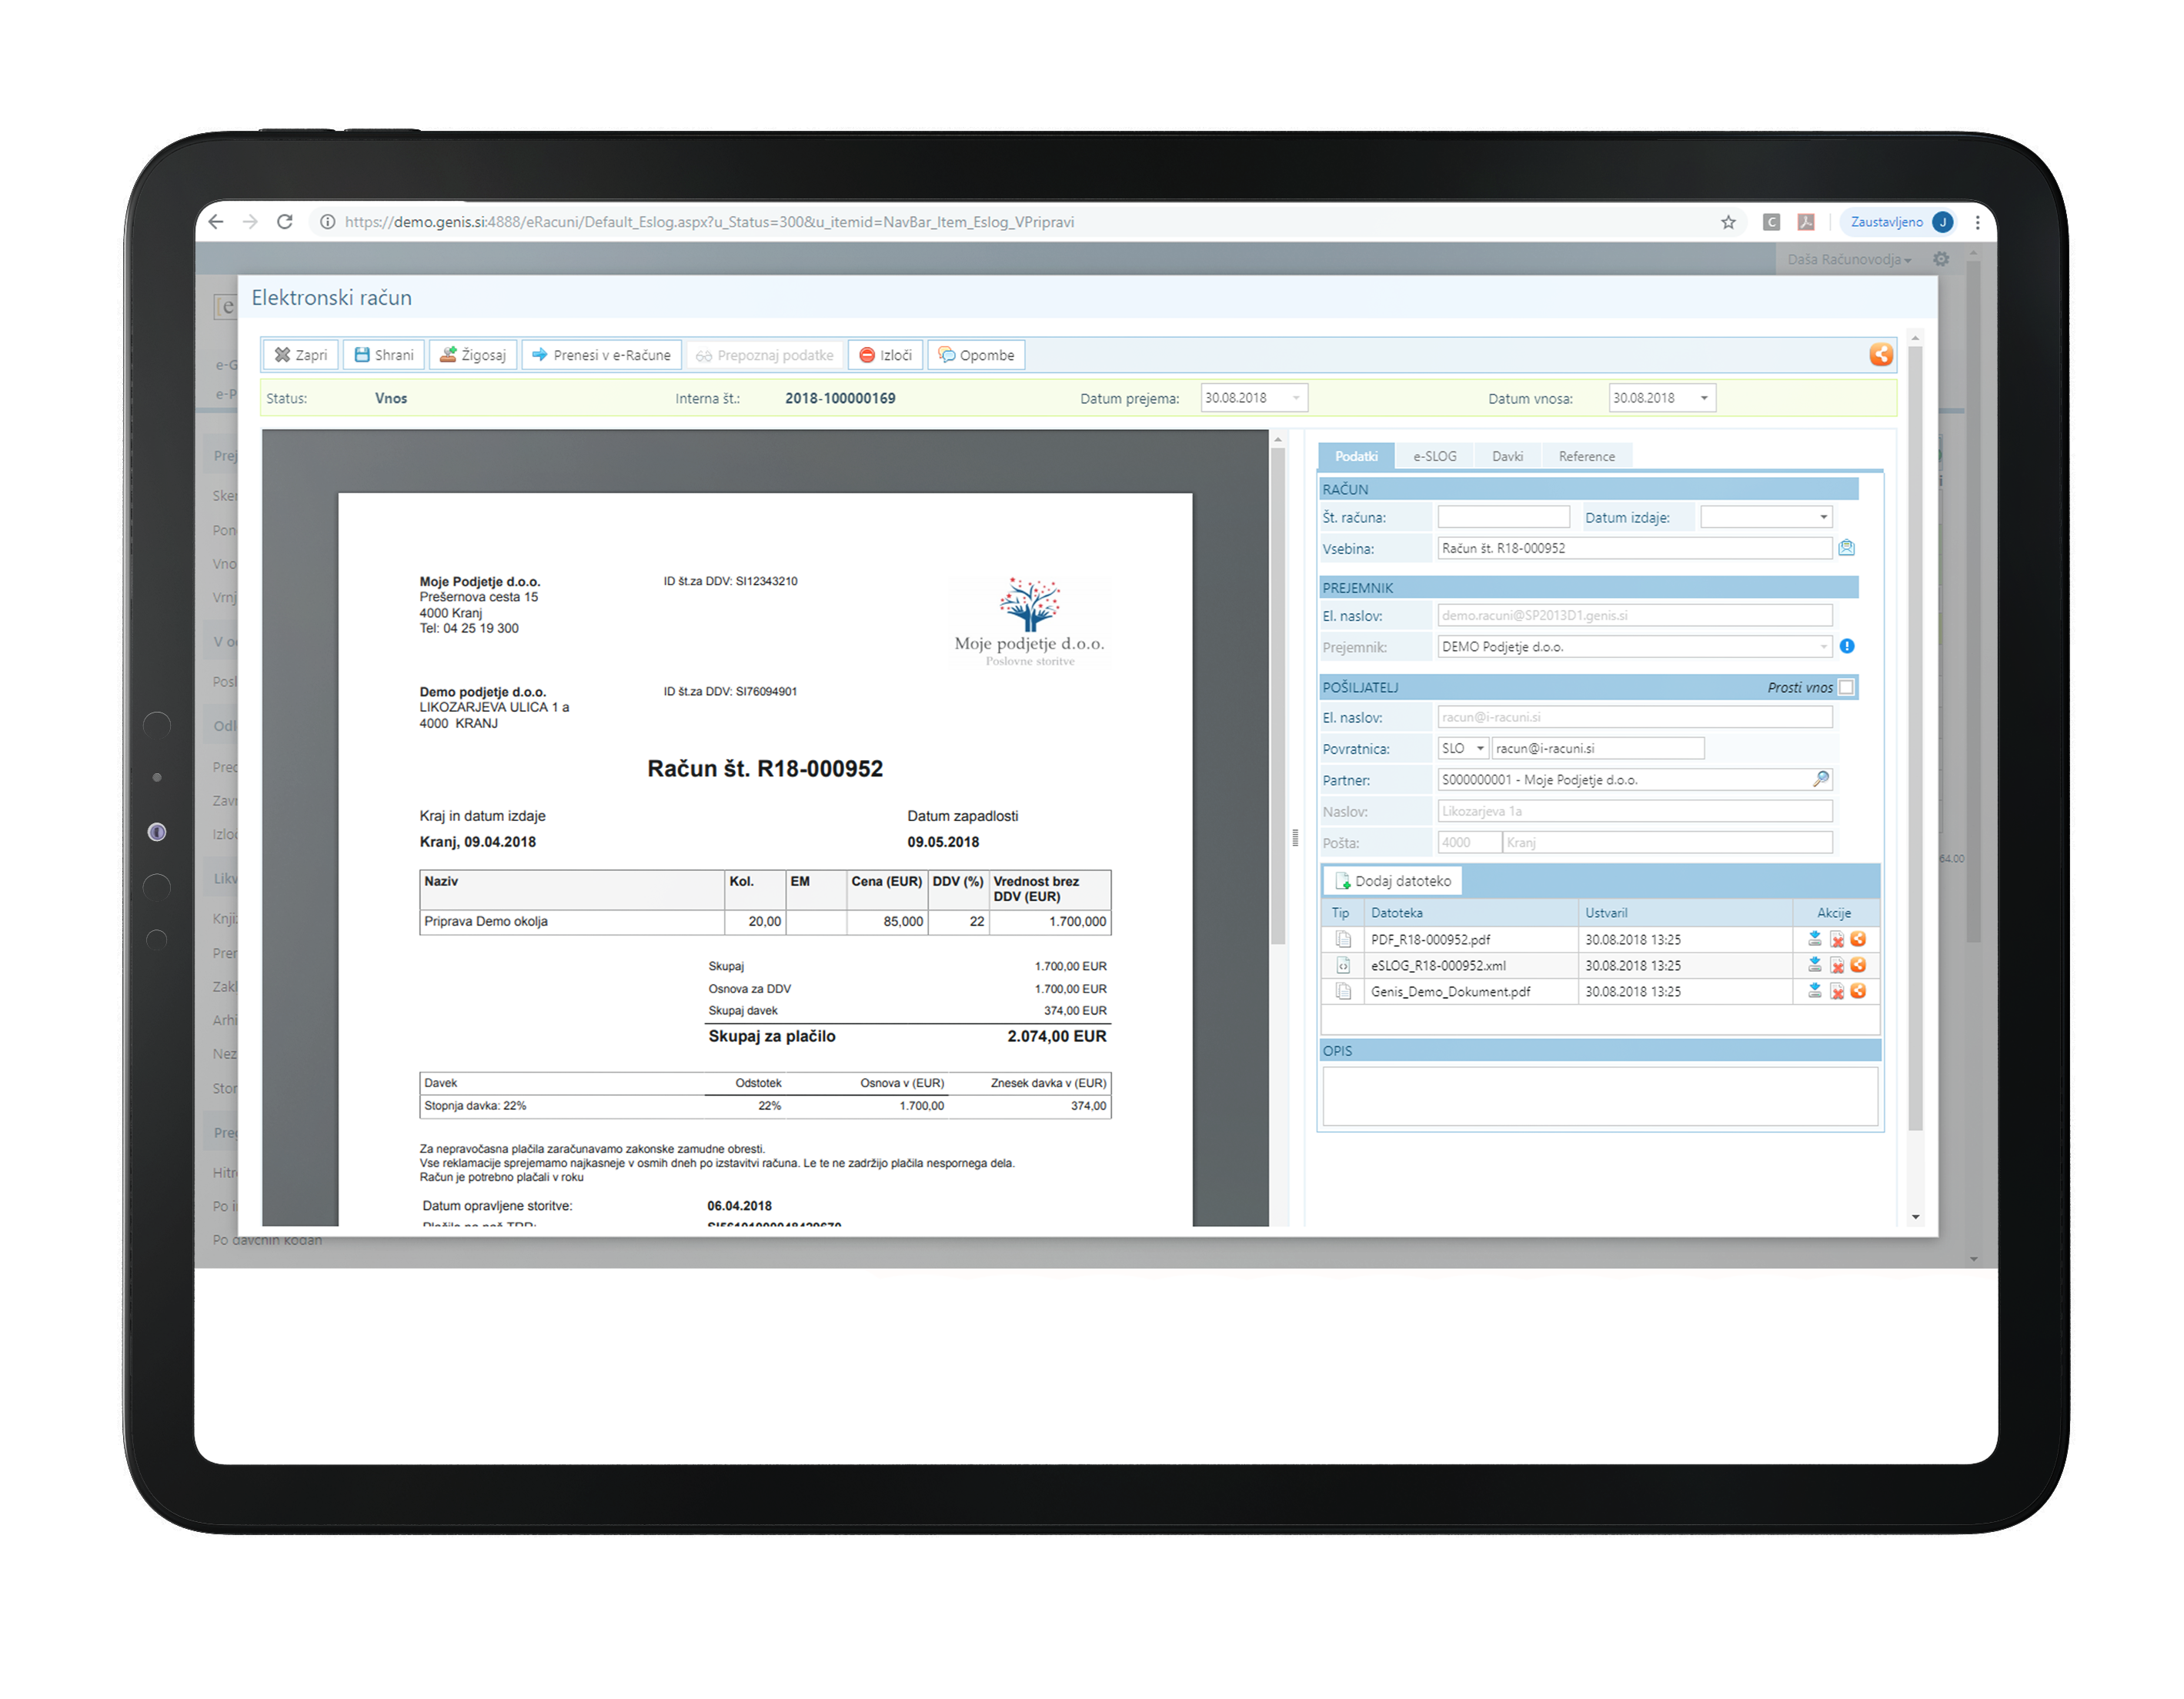Click the Partner input field
Screen dimensions: 2184x1699
(x=1635, y=779)
